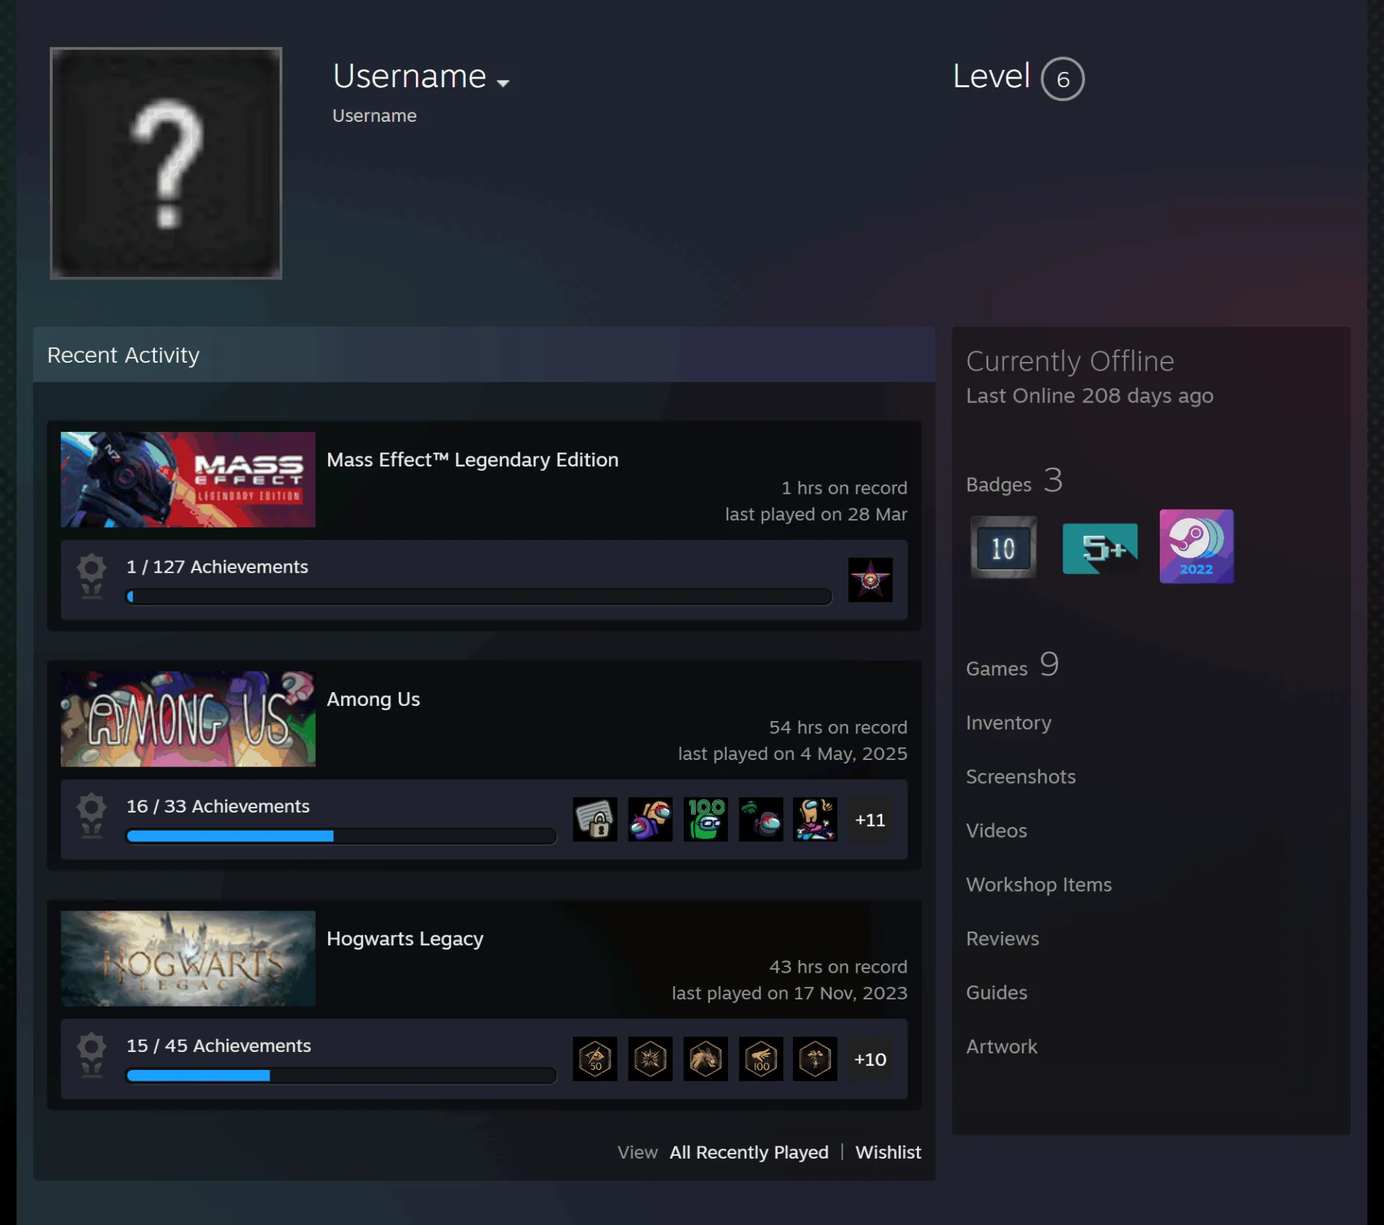Viewport: 1384px width, 1225px height.
Task: Click the Among Us green 100 achievement icon
Action: tap(706, 819)
